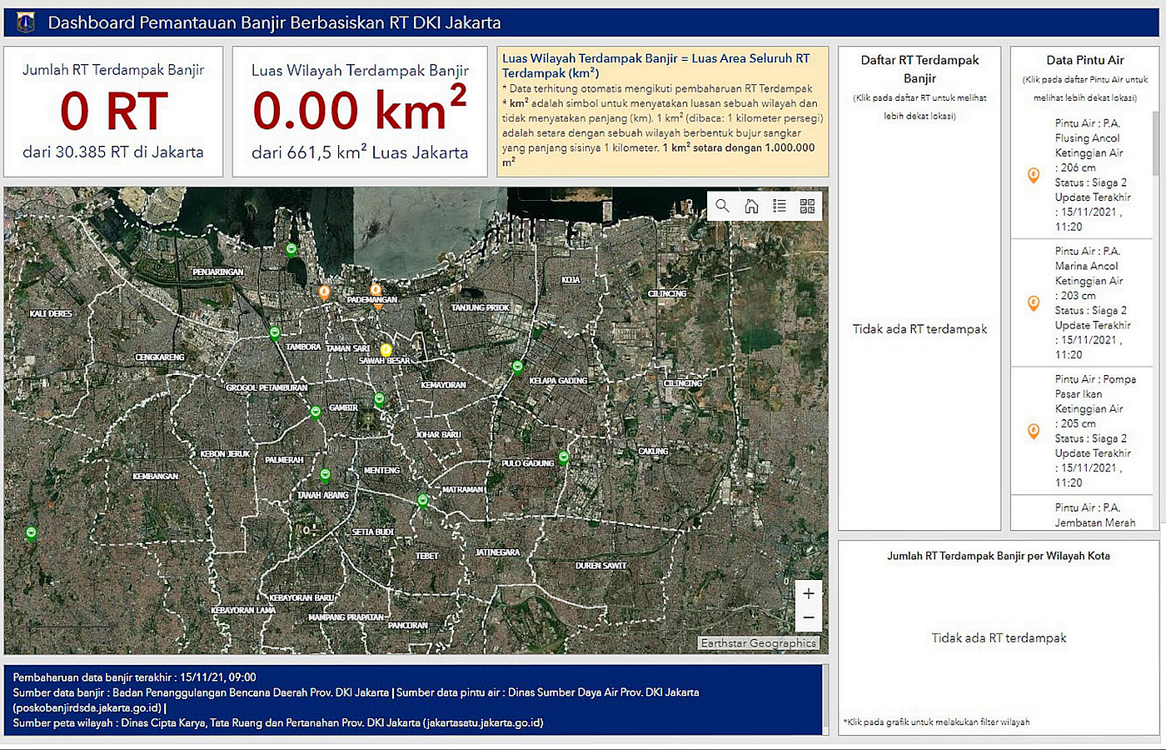The image size is (1166, 750).
Task: Zoom in on the map
Action: tap(809, 593)
